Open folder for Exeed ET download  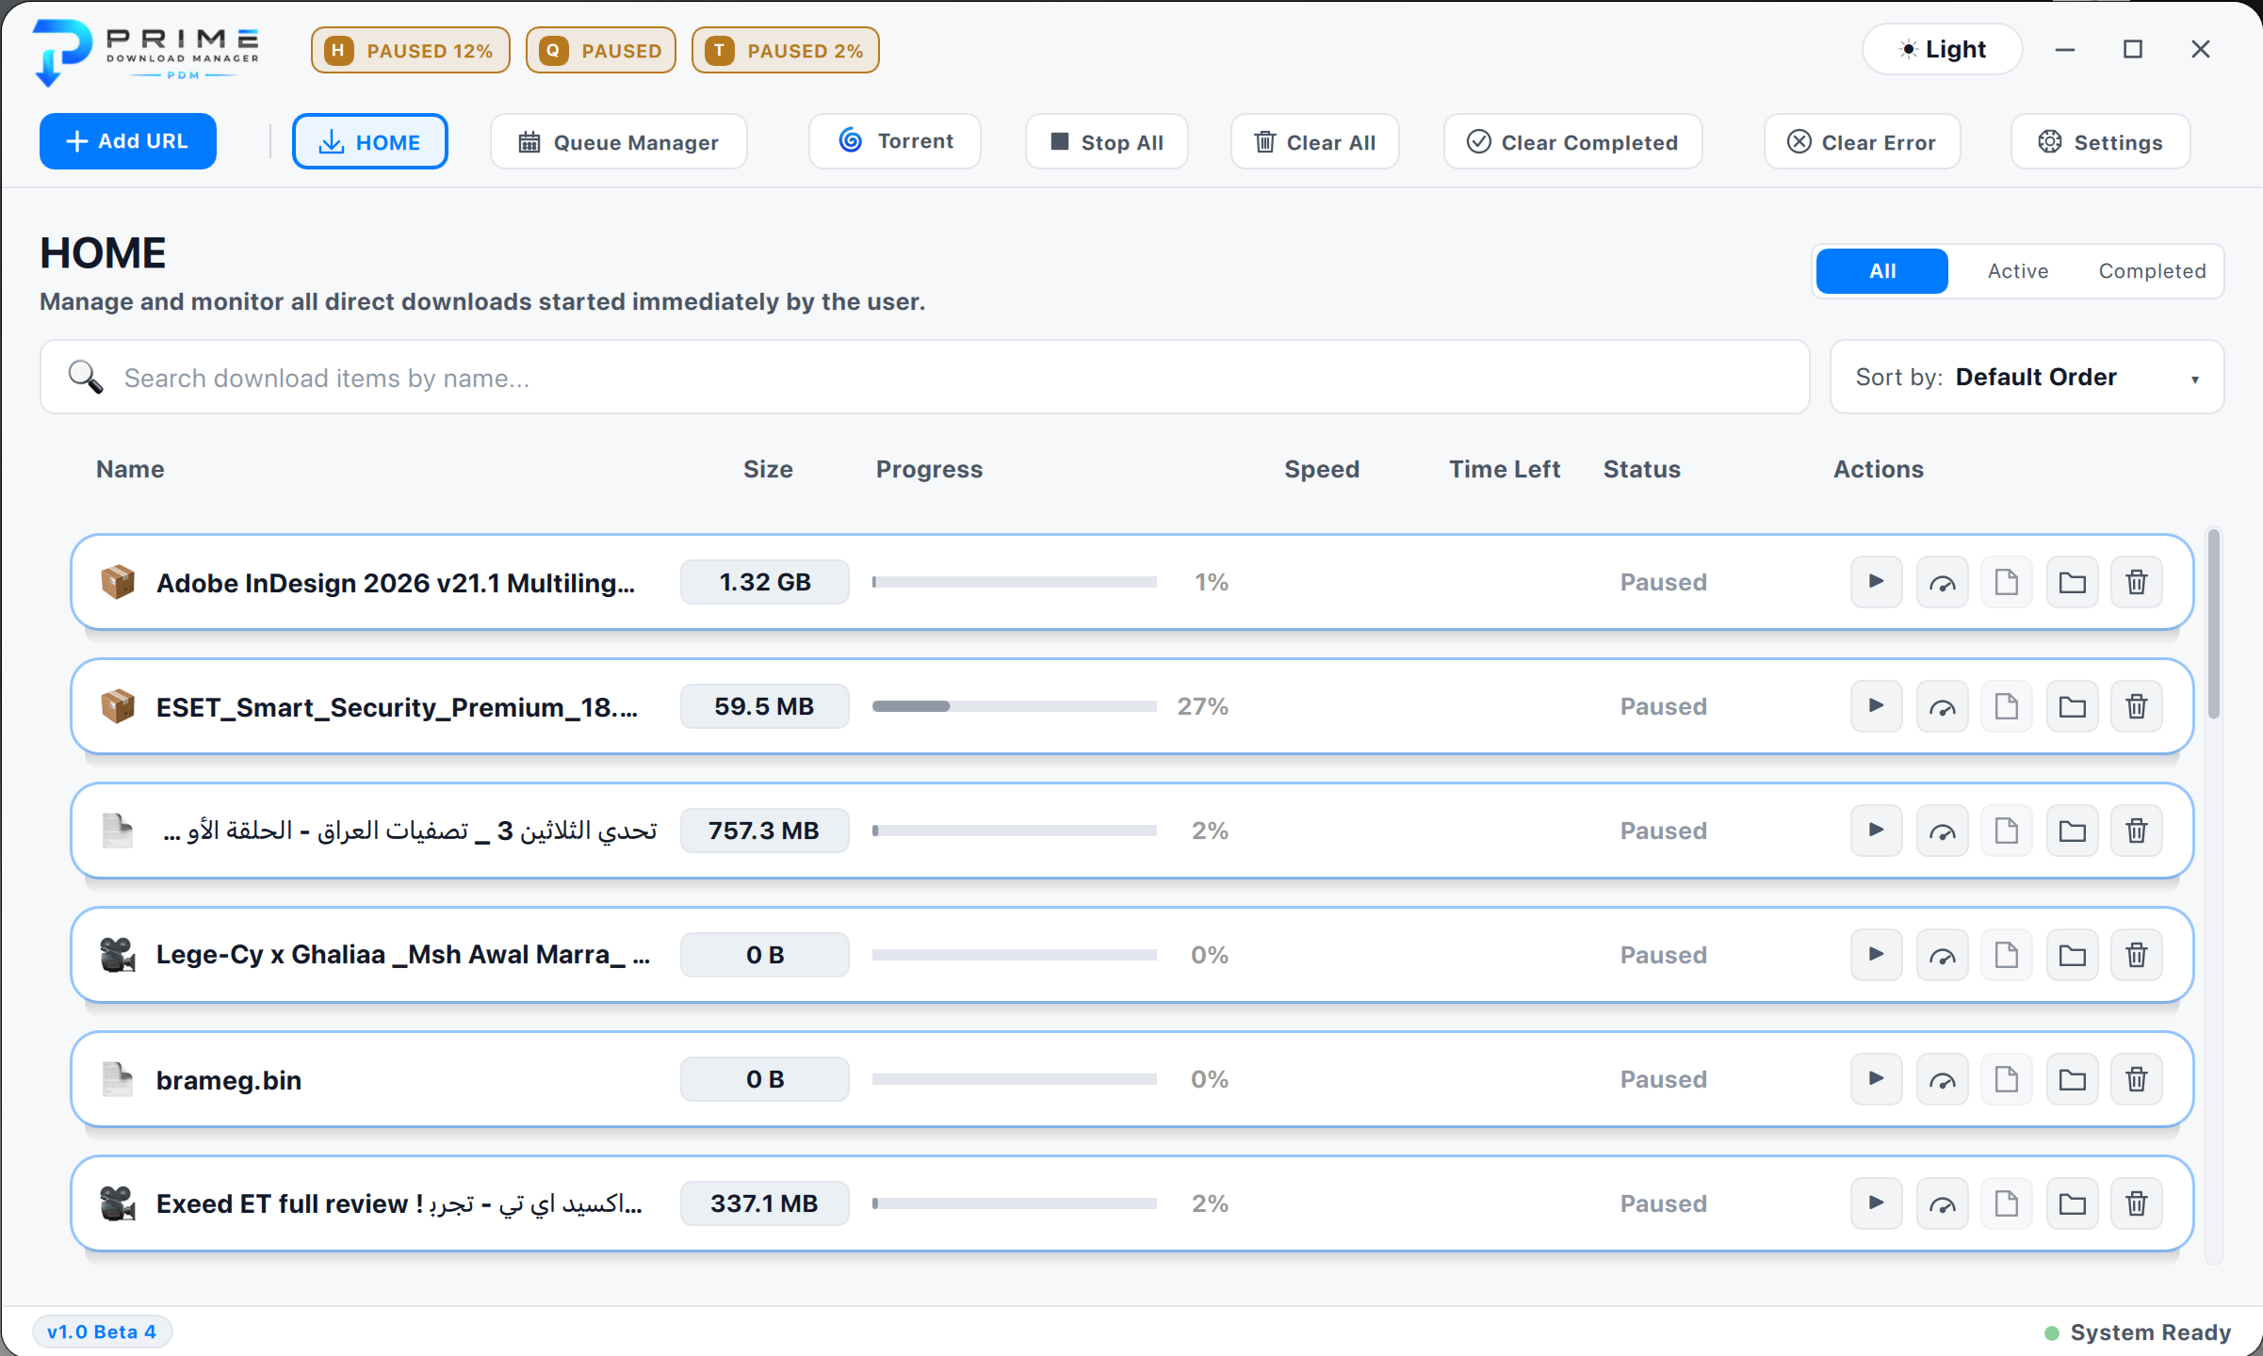(x=2072, y=1203)
